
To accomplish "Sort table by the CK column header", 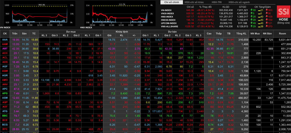I will [5, 34].
